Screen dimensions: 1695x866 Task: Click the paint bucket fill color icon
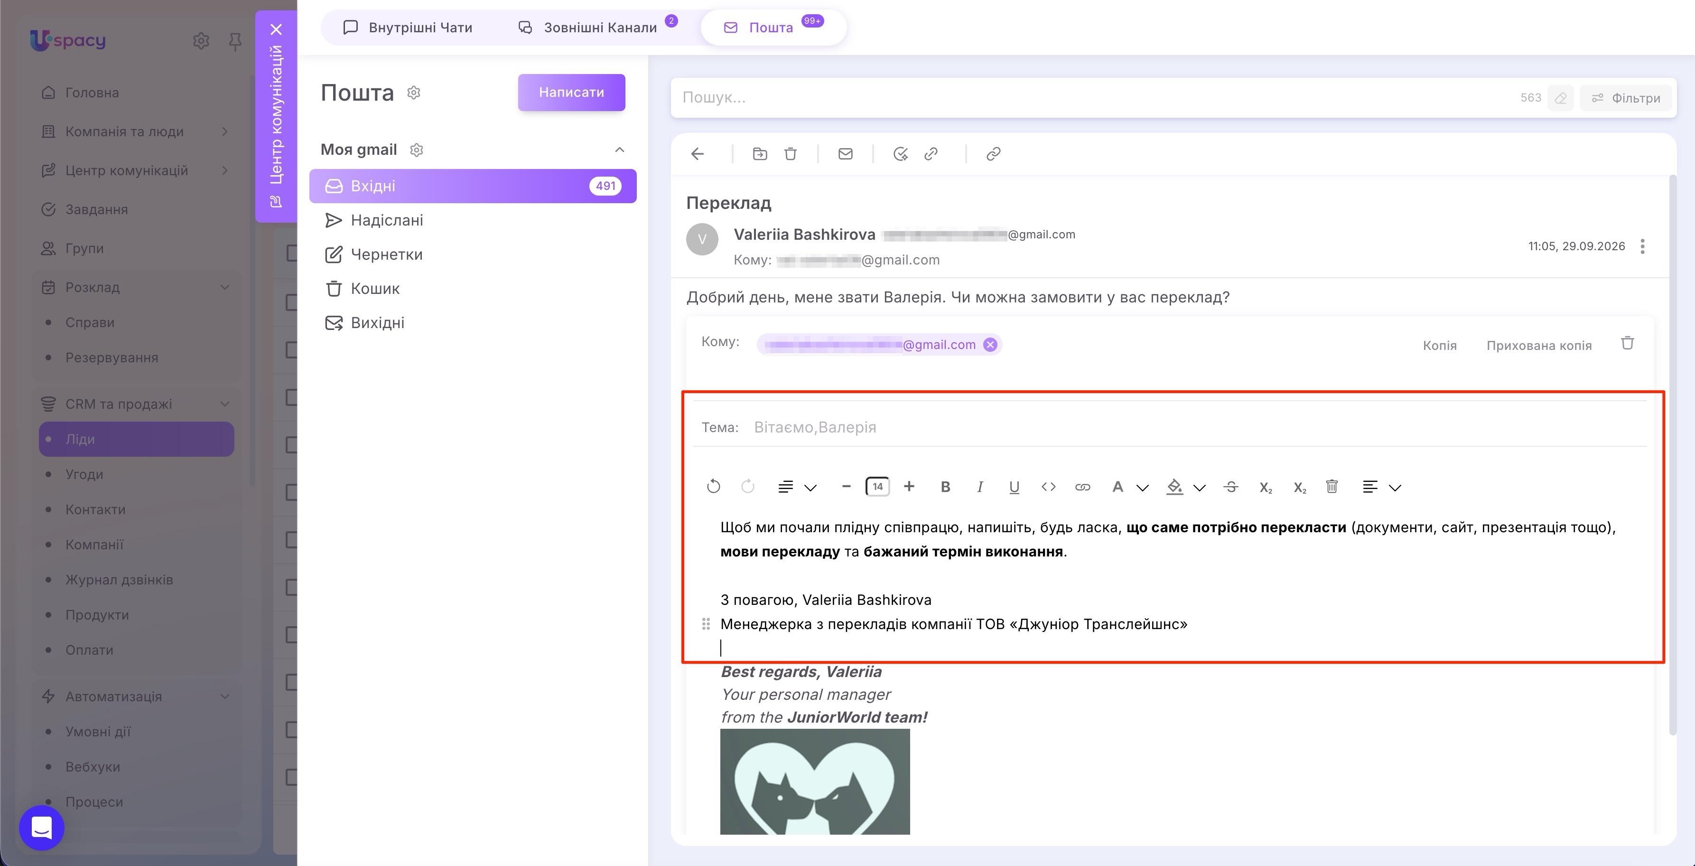pos(1174,487)
